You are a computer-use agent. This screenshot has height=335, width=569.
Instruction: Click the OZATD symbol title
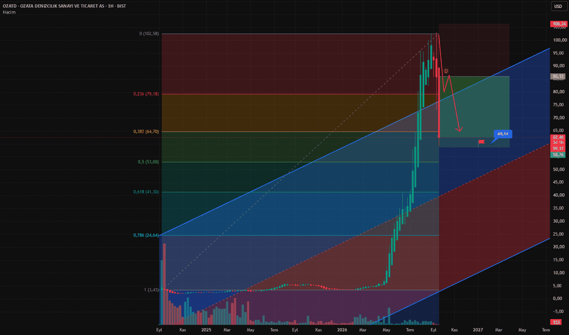coord(64,6)
